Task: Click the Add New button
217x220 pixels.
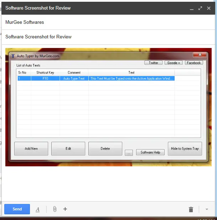Action: [x=31, y=149]
